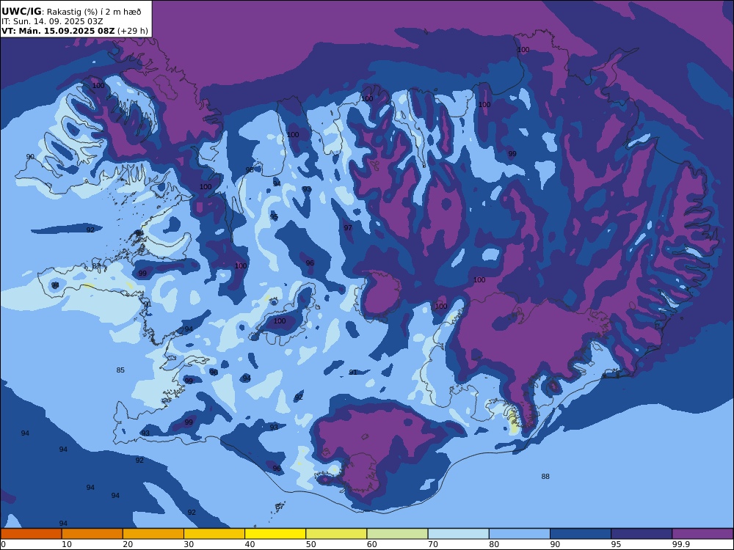Pick the light green 60–70 legend swatch
Viewport: 734px width, 550px height.
coord(397,534)
